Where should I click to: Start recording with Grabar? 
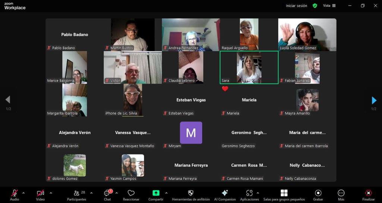(318, 195)
